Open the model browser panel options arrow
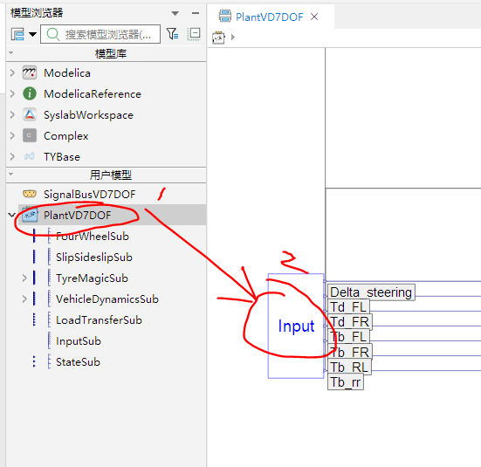The height and width of the screenshot is (467, 481). (175, 13)
